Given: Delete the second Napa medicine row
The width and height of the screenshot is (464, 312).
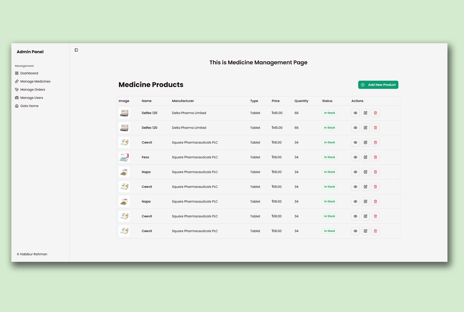Looking at the screenshot, I should coord(375,202).
